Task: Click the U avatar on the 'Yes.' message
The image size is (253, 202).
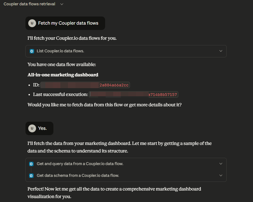Action: tap(32, 128)
